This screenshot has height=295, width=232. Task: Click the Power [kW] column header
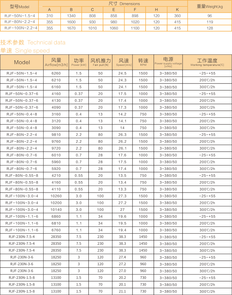[x=78, y=62]
